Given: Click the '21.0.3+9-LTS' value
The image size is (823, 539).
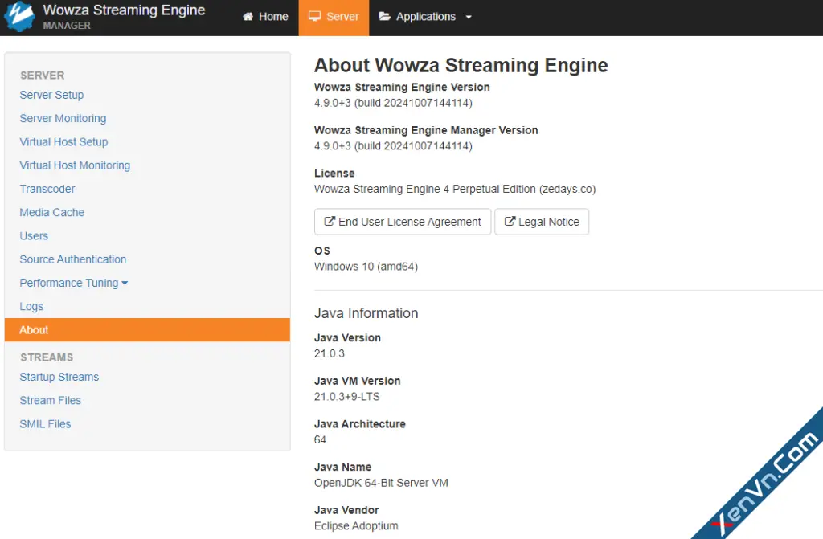Looking at the screenshot, I should click(x=347, y=397).
